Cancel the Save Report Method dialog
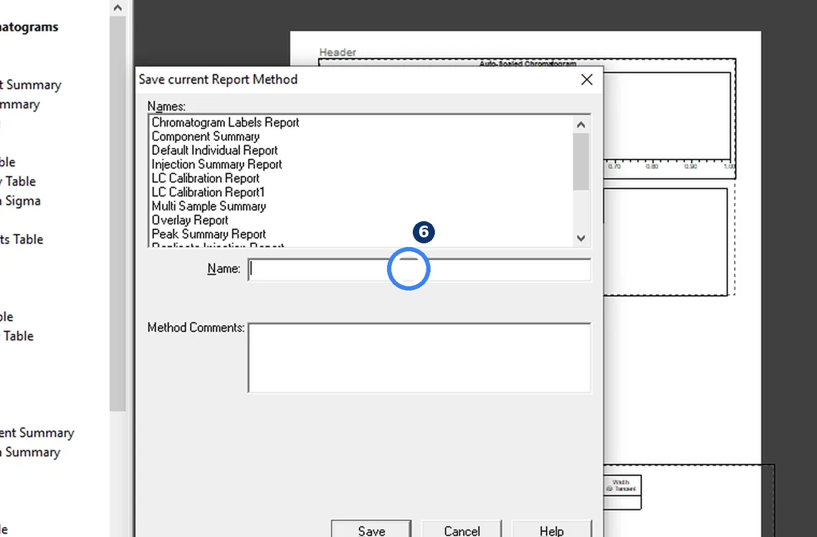The image size is (817, 537). [x=462, y=530]
